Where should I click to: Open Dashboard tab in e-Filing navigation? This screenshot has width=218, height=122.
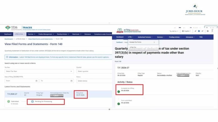coord(120,37)
